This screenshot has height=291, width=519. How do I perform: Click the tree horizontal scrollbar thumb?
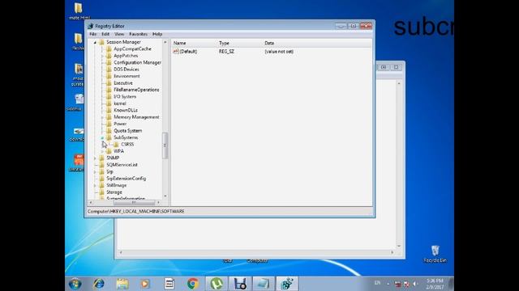(134, 202)
